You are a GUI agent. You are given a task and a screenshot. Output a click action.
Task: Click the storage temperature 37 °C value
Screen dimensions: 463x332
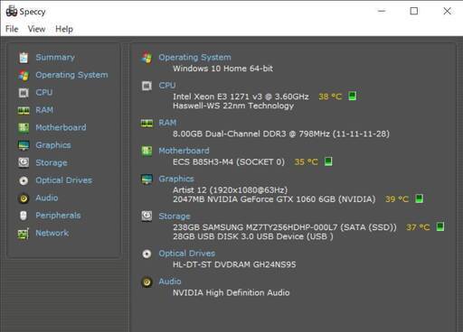[x=418, y=227]
